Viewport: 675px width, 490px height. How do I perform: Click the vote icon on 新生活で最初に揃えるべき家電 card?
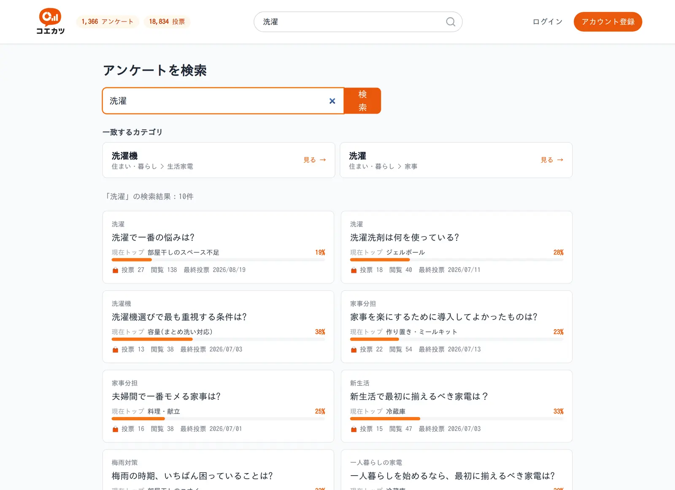(354, 429)
